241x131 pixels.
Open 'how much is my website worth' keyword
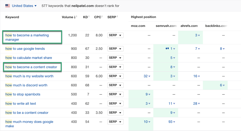coord(29,76)
